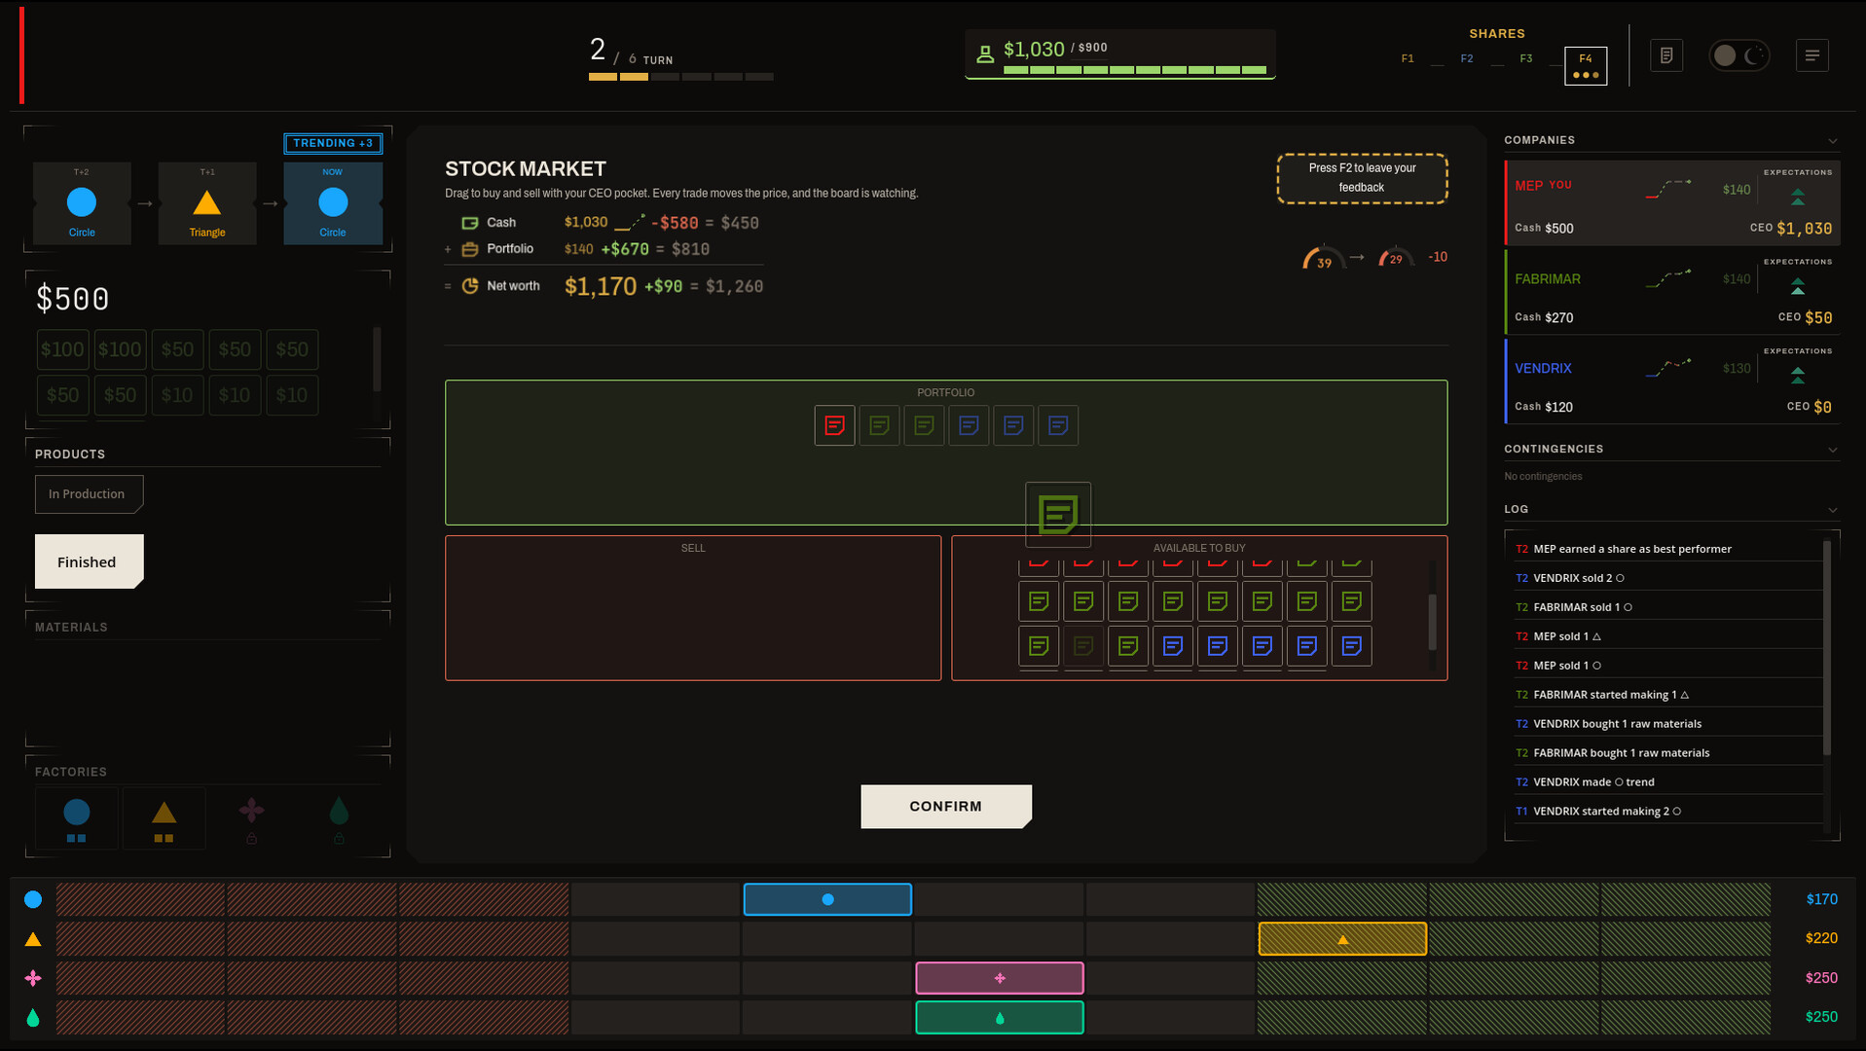
Task: Collapse the CONTINGENCIES section chevron
Action: [1832, 450]
